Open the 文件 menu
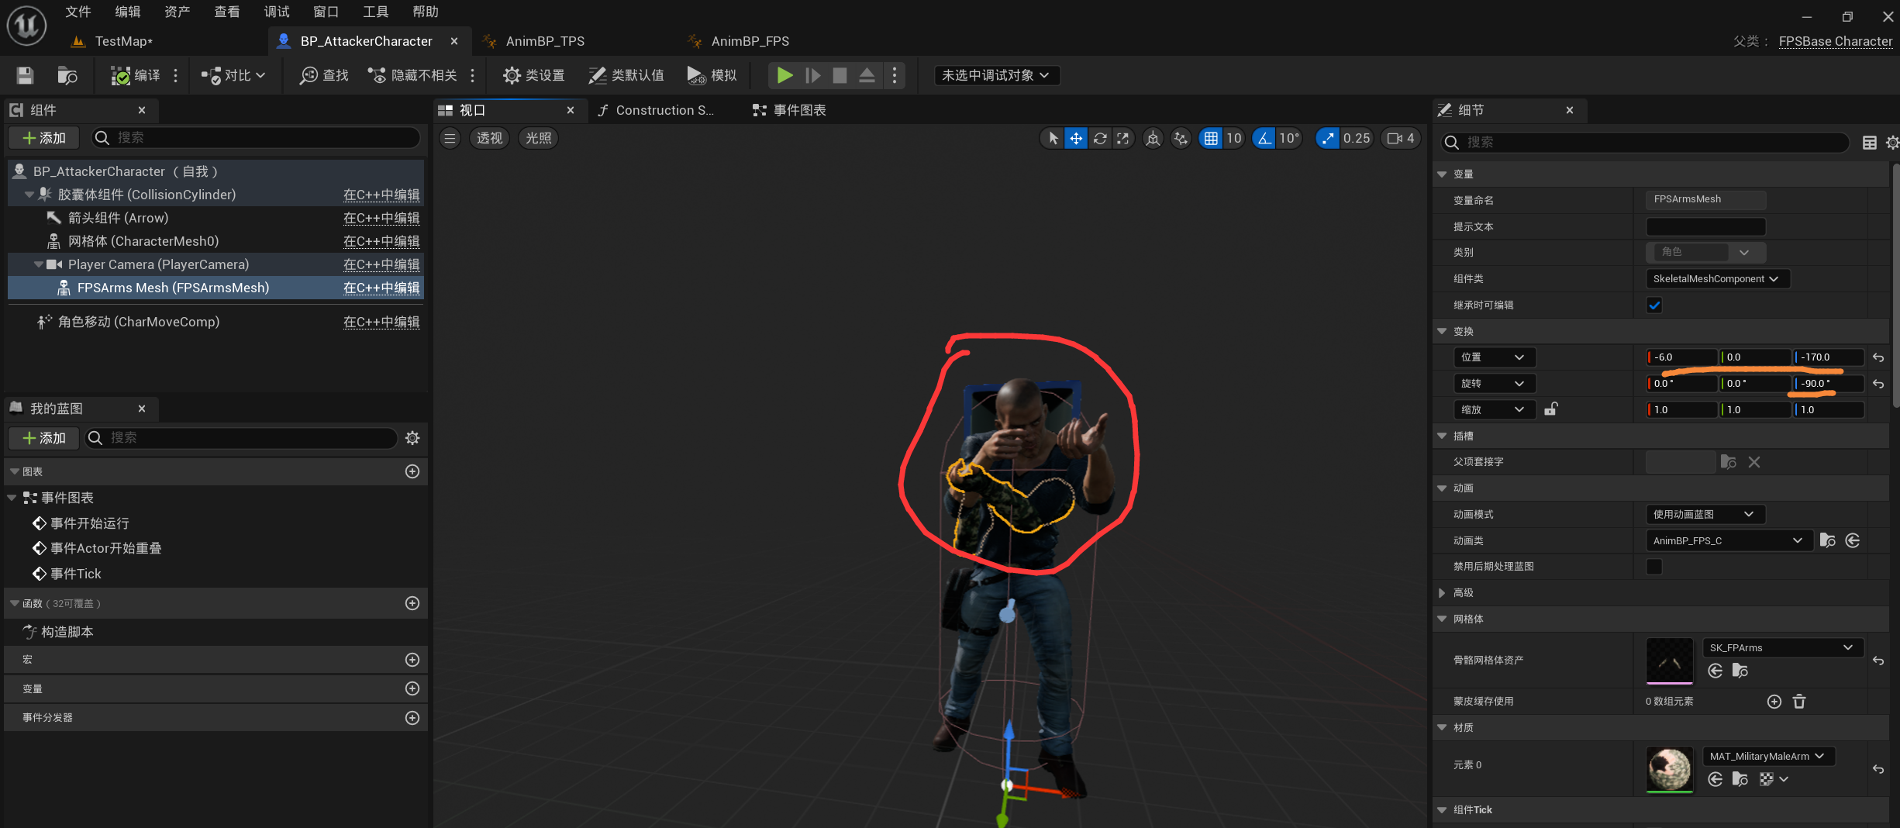The height and width of the screenshot is (828, 1900). (x=78, y=12)
